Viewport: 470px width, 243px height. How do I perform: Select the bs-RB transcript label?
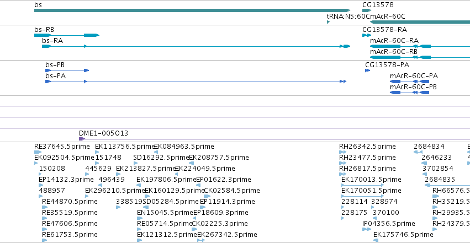click(44, 30)
